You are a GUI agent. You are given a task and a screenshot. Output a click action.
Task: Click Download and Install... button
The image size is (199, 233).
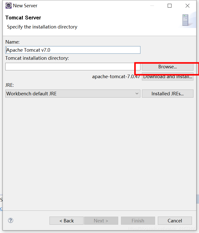168,77
